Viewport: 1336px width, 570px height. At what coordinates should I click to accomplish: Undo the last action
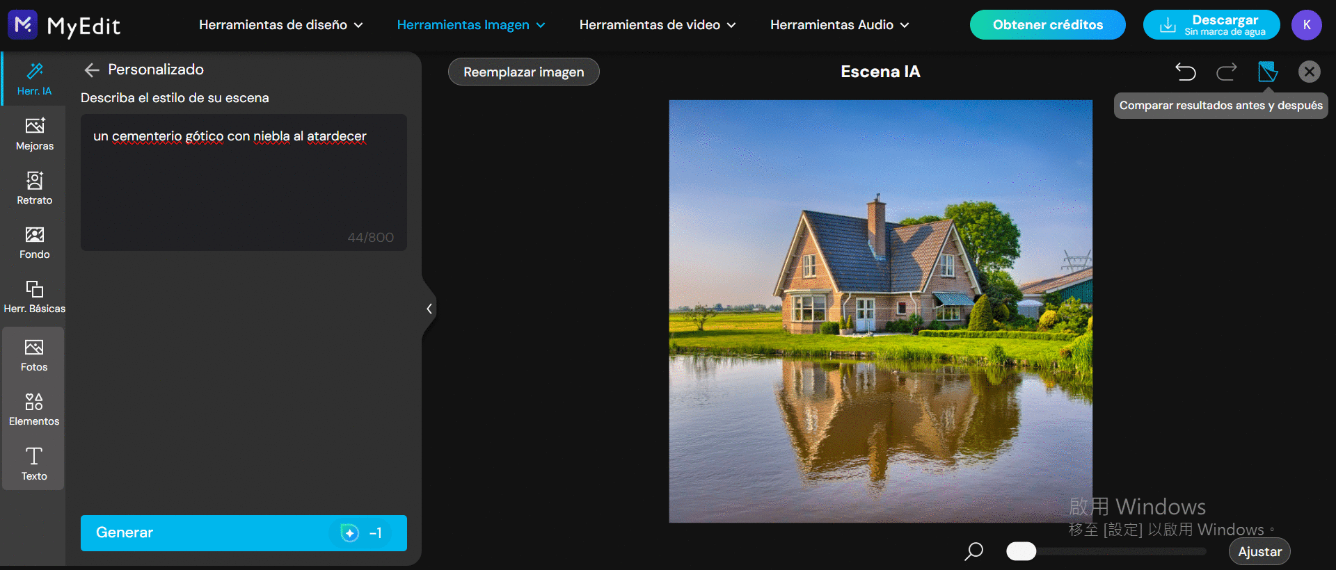click(1185, 72)
